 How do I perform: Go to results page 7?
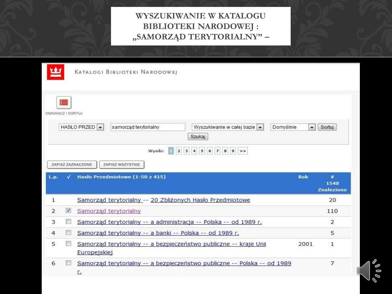coord(217,151)
